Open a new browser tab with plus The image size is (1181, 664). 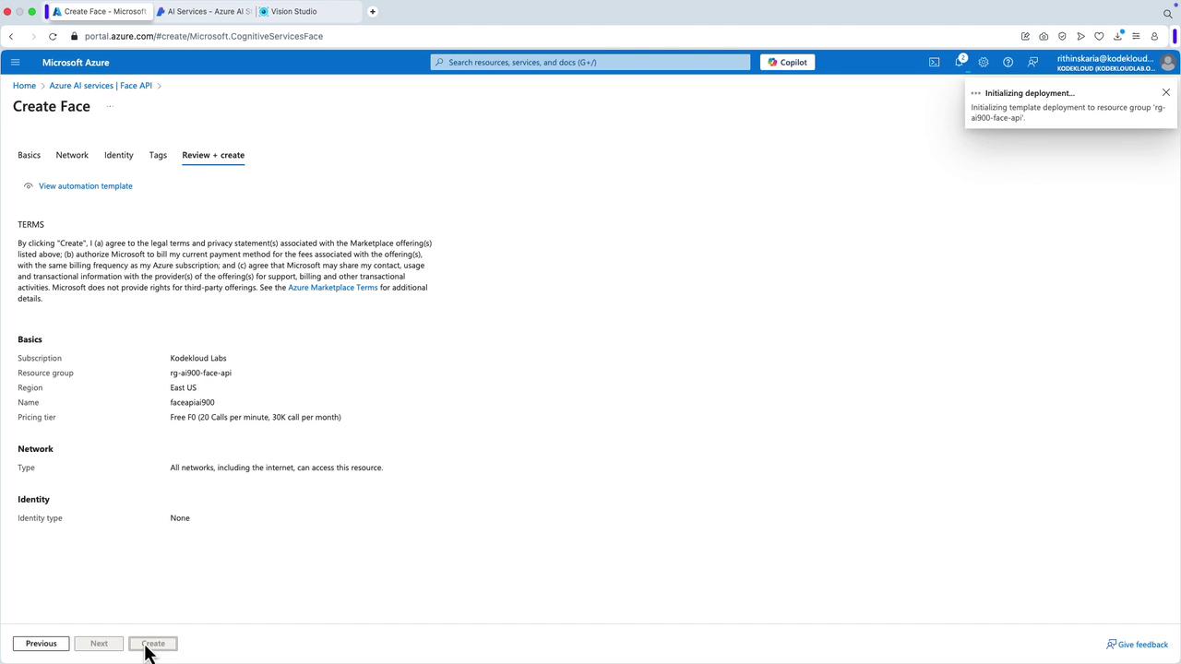pyautogui.click(x=373, y=12)
